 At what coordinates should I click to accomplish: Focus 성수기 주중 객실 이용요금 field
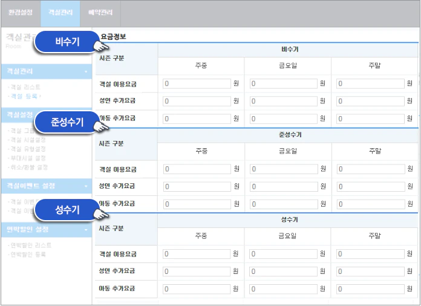pos(197,254)
